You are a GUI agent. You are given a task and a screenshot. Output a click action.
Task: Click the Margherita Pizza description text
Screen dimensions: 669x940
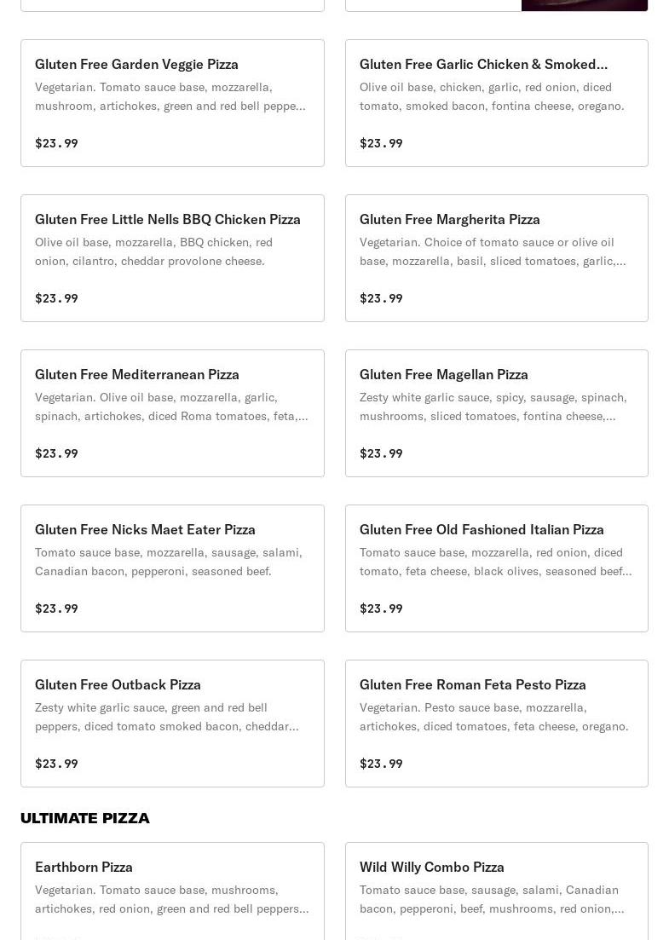click(x=493, y=251)
